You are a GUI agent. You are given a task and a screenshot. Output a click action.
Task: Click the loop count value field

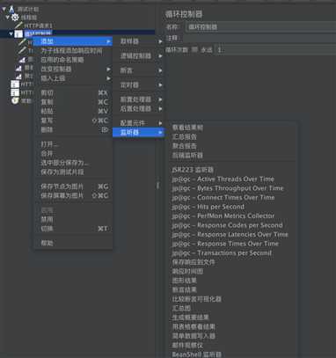[275, 50]
